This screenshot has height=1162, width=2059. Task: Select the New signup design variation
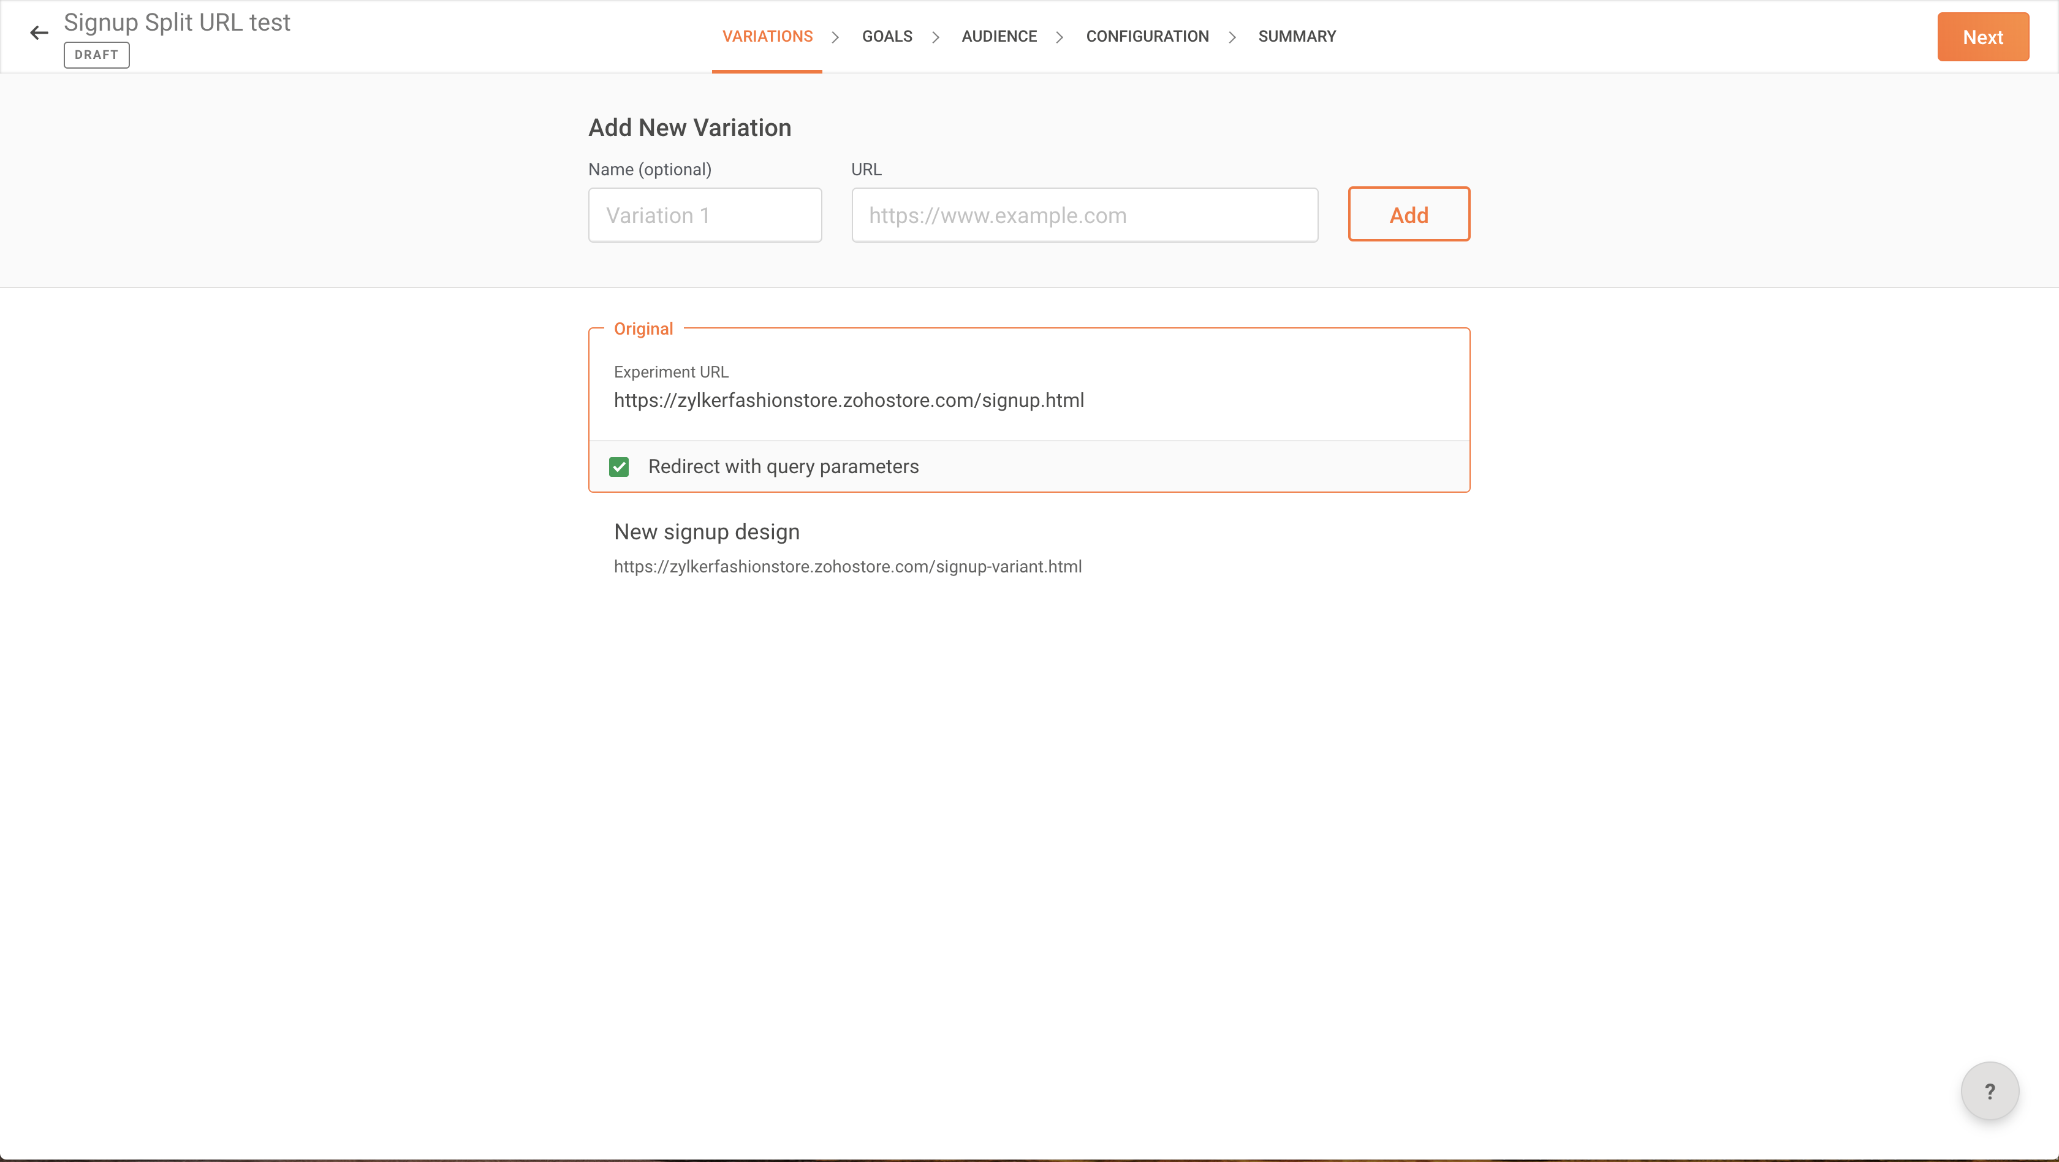click(707, 532)
